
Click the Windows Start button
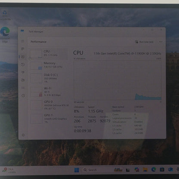[x=77, y=170]
